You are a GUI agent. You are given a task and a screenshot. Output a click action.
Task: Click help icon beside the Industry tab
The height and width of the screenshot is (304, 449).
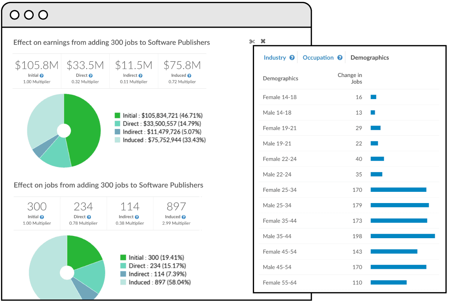tap(292, 58)
